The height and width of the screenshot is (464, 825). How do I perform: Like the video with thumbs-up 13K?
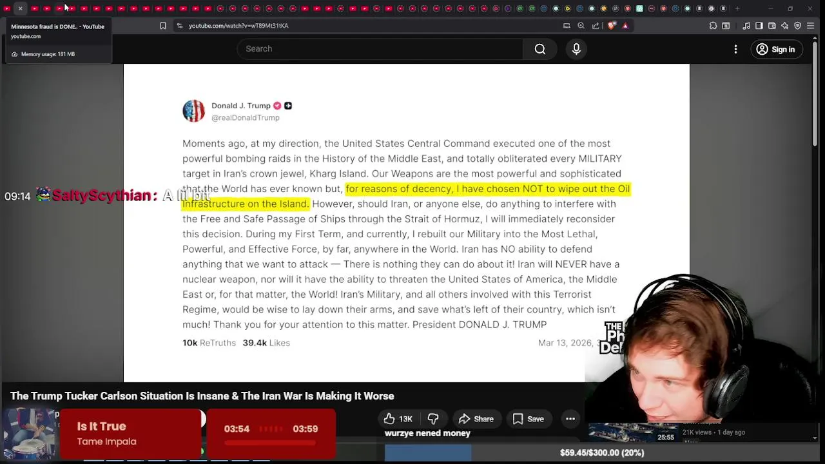click(x=398, y=419)
